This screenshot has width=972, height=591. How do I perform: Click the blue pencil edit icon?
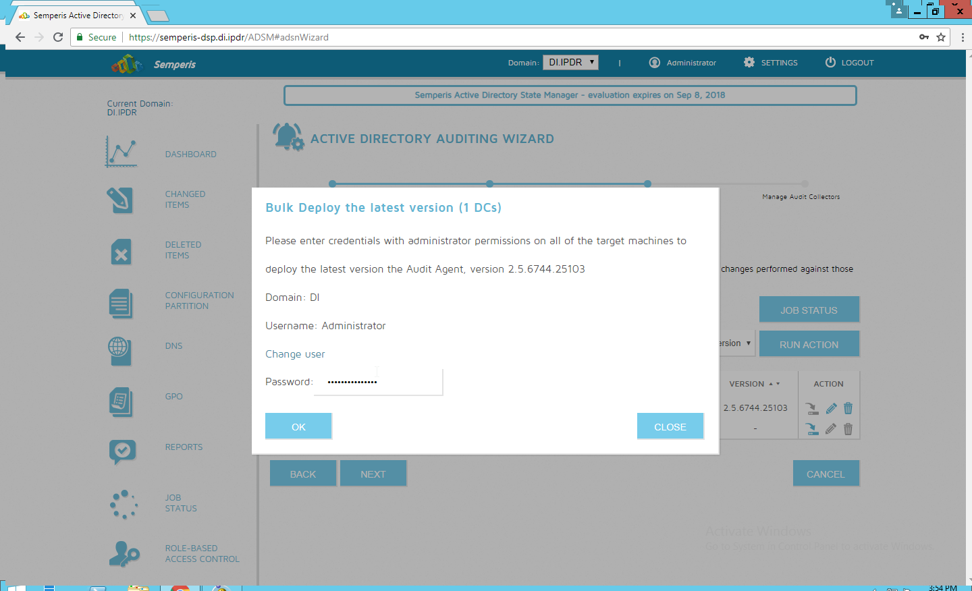831,408
